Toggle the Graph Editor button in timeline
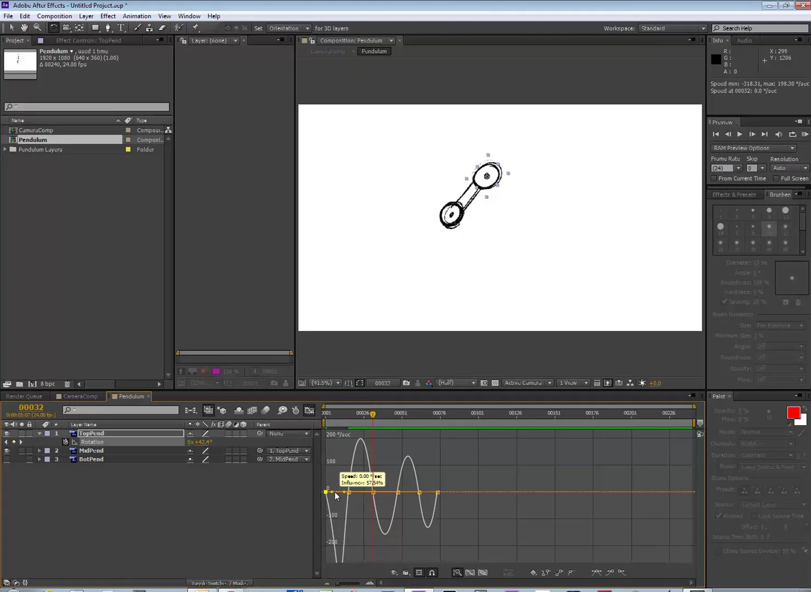Viewport: 811px width, 592px height. (309, 410)
